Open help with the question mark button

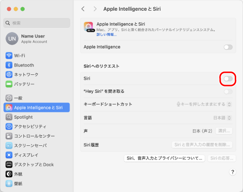coord(232,172)
